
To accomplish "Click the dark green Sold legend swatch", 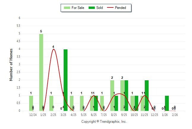I will [x=91, y=8].
